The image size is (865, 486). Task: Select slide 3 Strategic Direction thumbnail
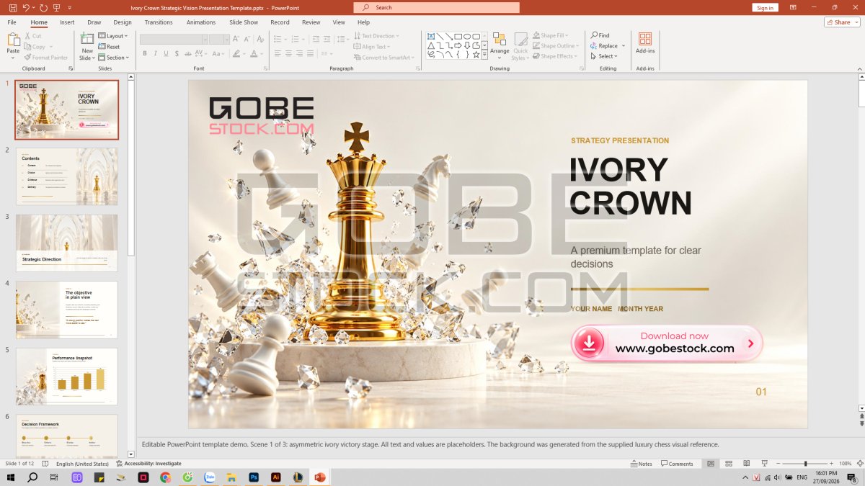(x=66, y=243)
